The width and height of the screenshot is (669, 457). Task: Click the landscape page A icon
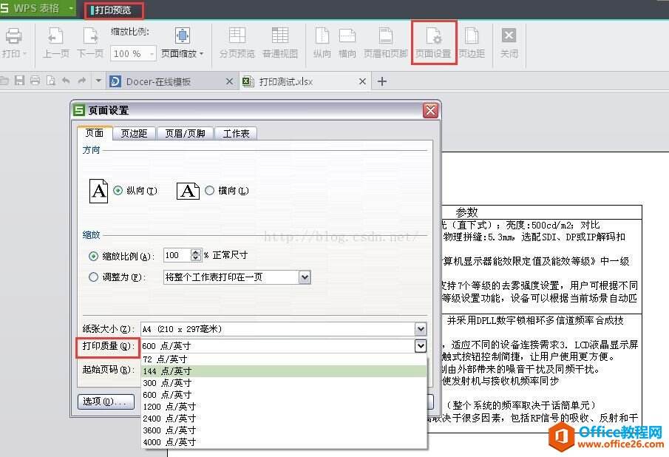(x=188, y=191)
